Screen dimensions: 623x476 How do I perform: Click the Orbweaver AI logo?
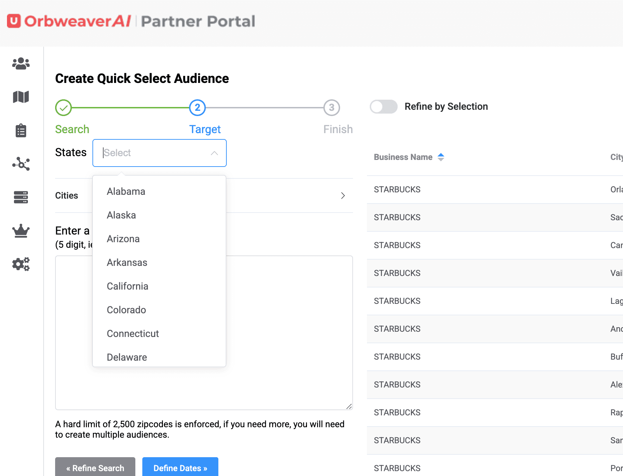[x=69, y=21]
